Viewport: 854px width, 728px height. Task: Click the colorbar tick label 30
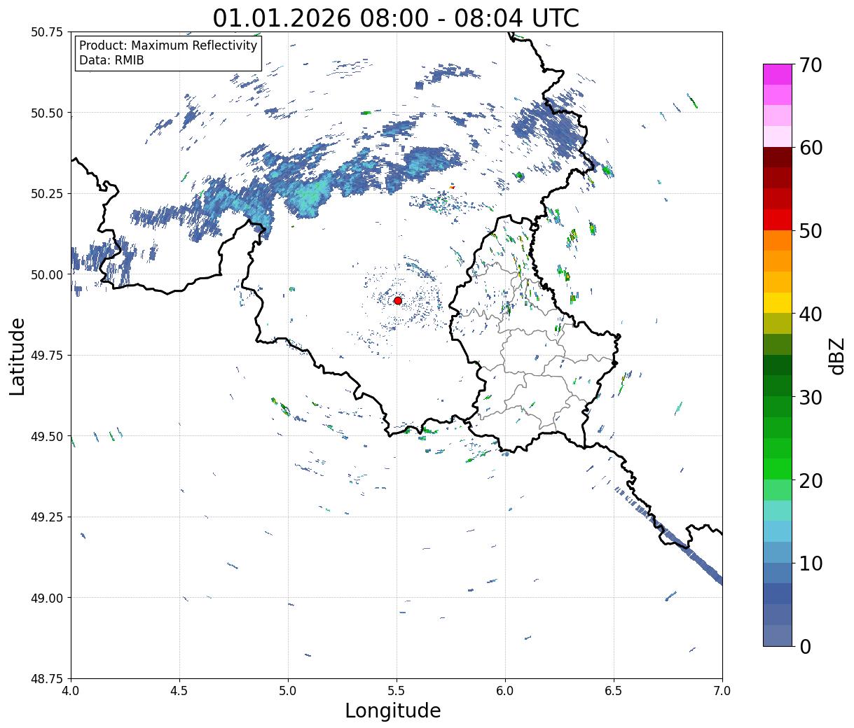point(811,398)
